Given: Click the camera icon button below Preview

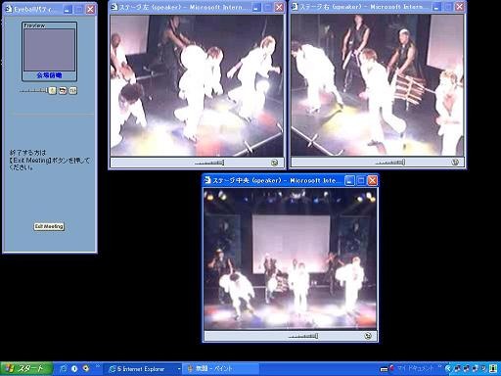Looking at the screenshot, I should pos(63,90).
